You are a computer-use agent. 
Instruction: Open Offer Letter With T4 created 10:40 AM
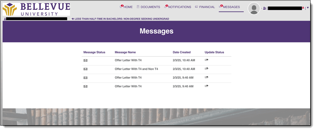coord(128,60)
